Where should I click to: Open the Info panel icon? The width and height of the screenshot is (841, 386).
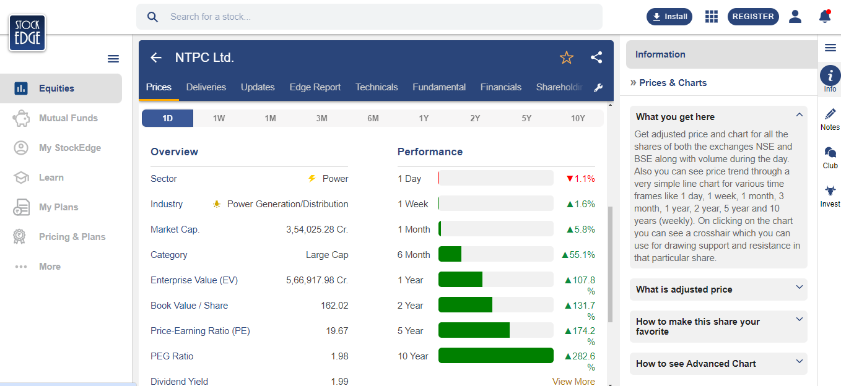tap(830, 75)
